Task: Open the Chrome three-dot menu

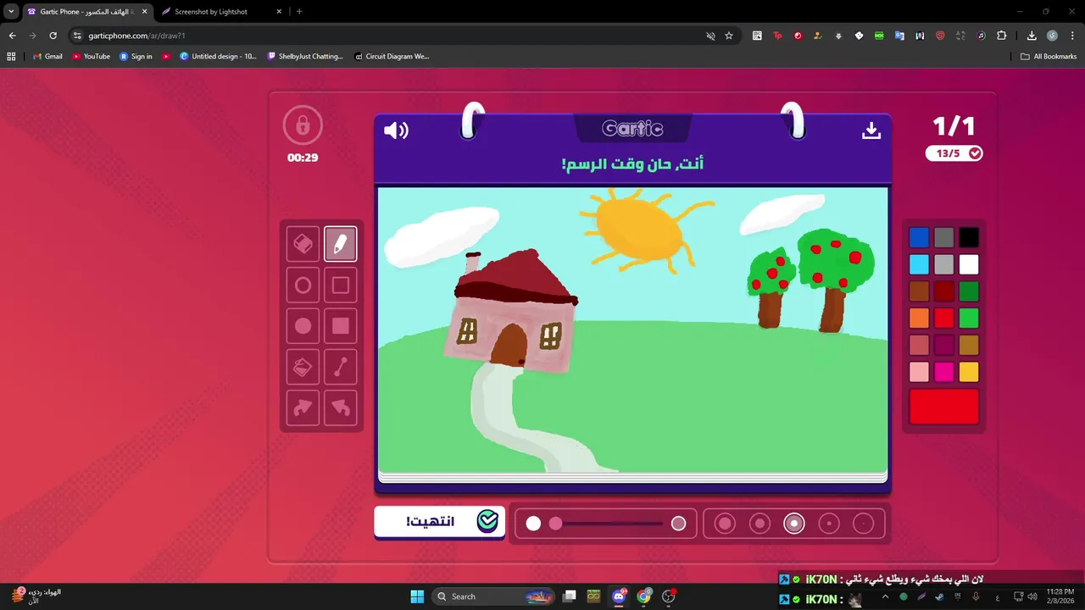Action: [x=1072, y=36]
